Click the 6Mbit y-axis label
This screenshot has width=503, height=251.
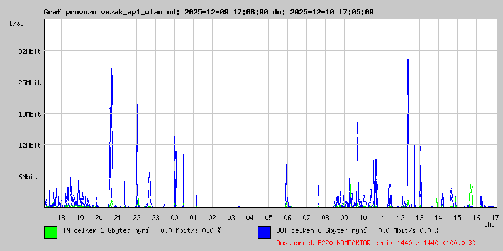(29, 177)
